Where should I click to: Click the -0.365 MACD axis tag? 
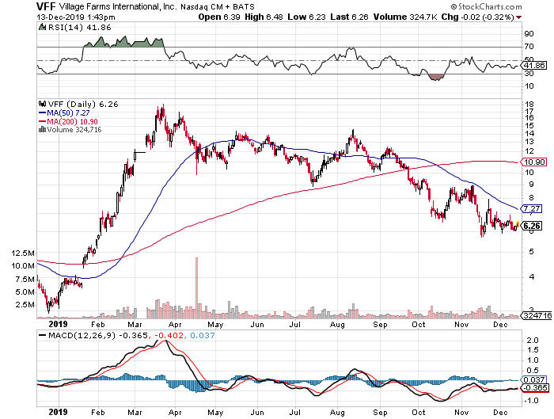click(x=536, y=388)
